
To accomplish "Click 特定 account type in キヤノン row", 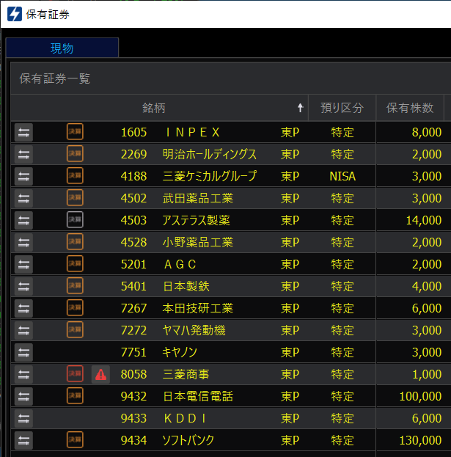I will tap(342, 353).
